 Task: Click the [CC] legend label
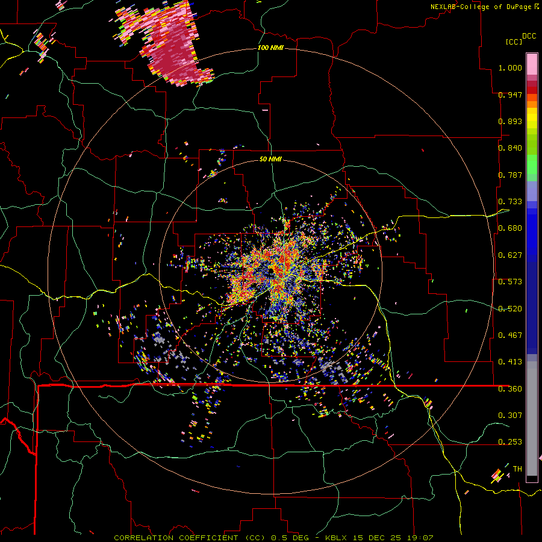click(514, 42)
